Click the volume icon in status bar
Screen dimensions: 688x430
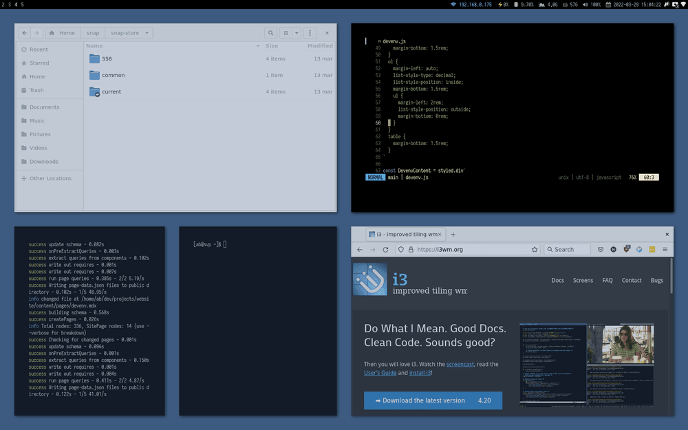[x=585, y=4]
